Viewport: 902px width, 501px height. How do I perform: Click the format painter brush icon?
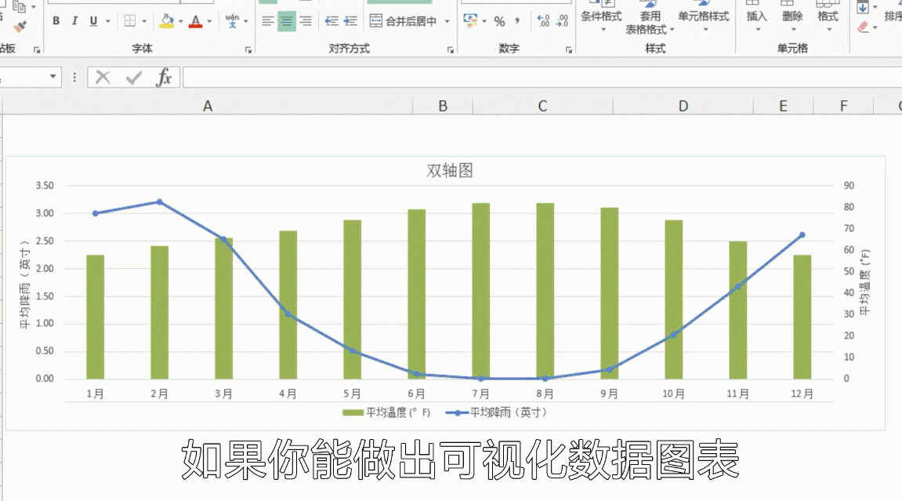tap(20, 27)
